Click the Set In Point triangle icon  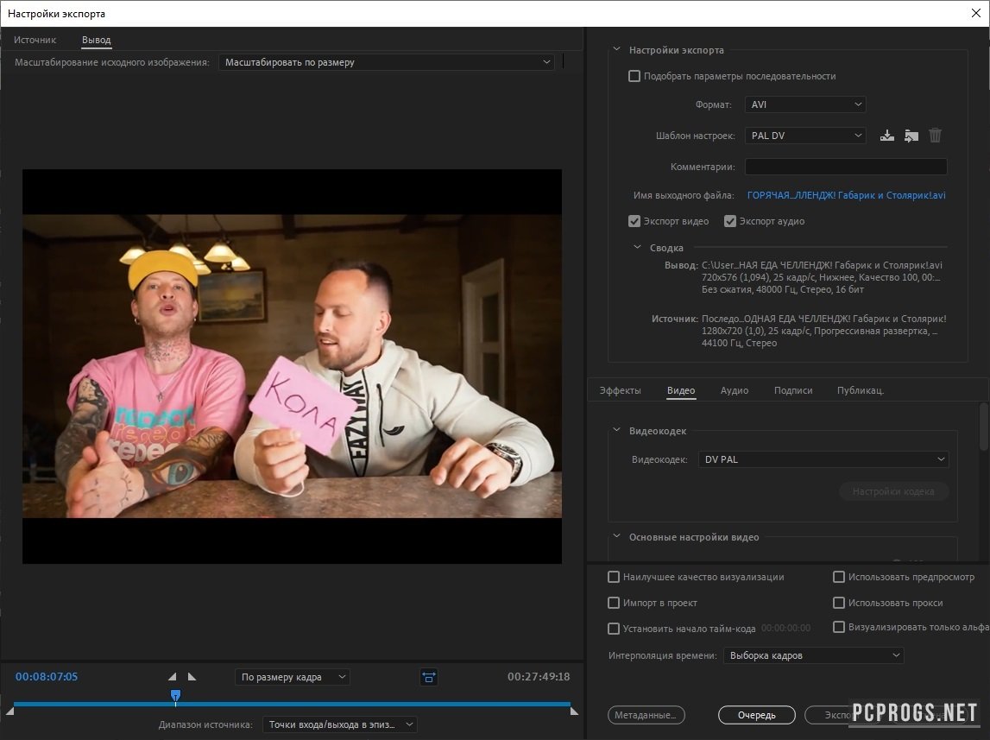(172, 677)
